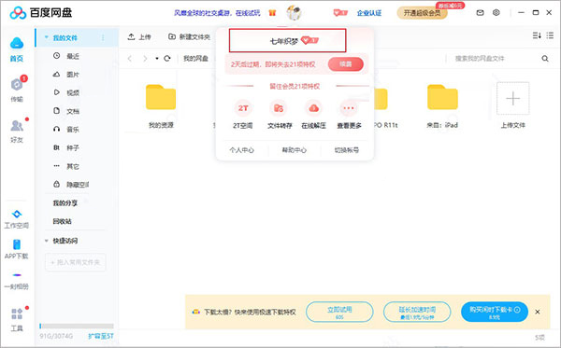This screenshot has height=348, width=561.
Task: Click the 扩容至5T link
Action: pyautogui.click(x=101, y=336)
